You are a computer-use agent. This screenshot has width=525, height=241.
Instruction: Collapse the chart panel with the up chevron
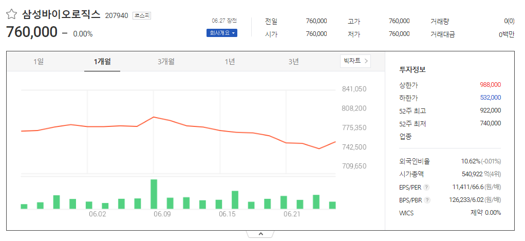point(261,234)
